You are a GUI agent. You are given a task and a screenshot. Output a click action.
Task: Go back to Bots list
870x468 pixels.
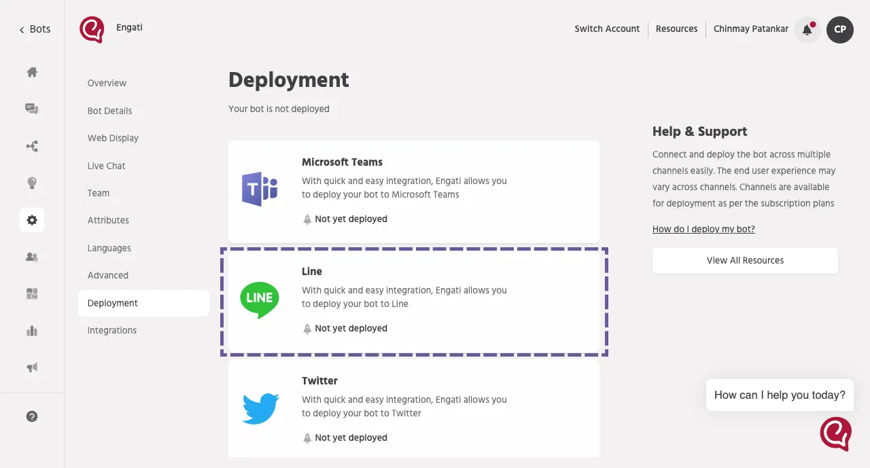click(35, 29)
